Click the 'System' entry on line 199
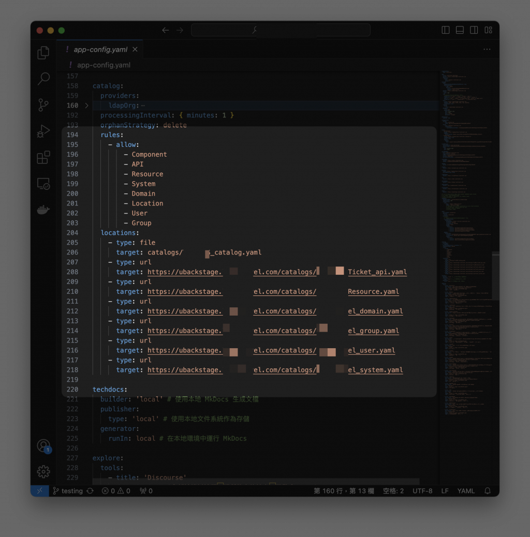 143,184
